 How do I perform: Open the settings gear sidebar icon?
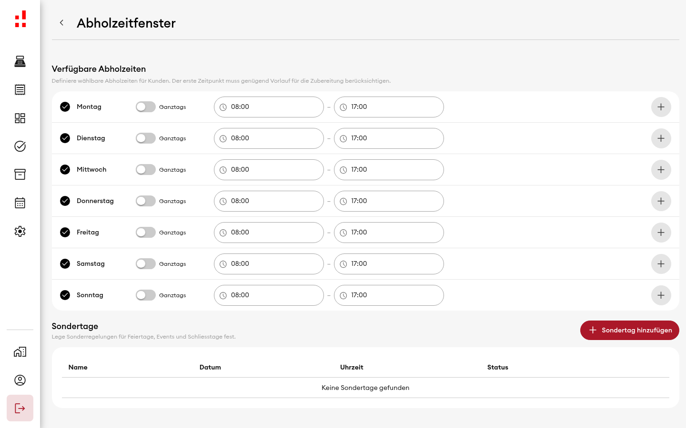[20, 231]
